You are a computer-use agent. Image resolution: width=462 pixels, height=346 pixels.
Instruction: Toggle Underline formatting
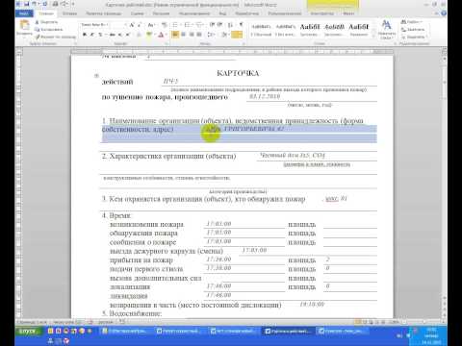pos(101,35)
